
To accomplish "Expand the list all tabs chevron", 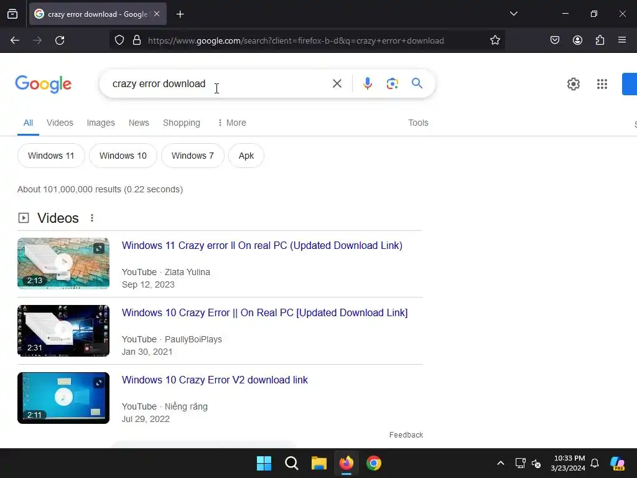I will click(513, 14).
